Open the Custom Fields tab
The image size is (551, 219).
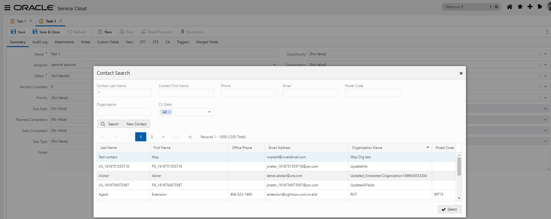[108, 42]
